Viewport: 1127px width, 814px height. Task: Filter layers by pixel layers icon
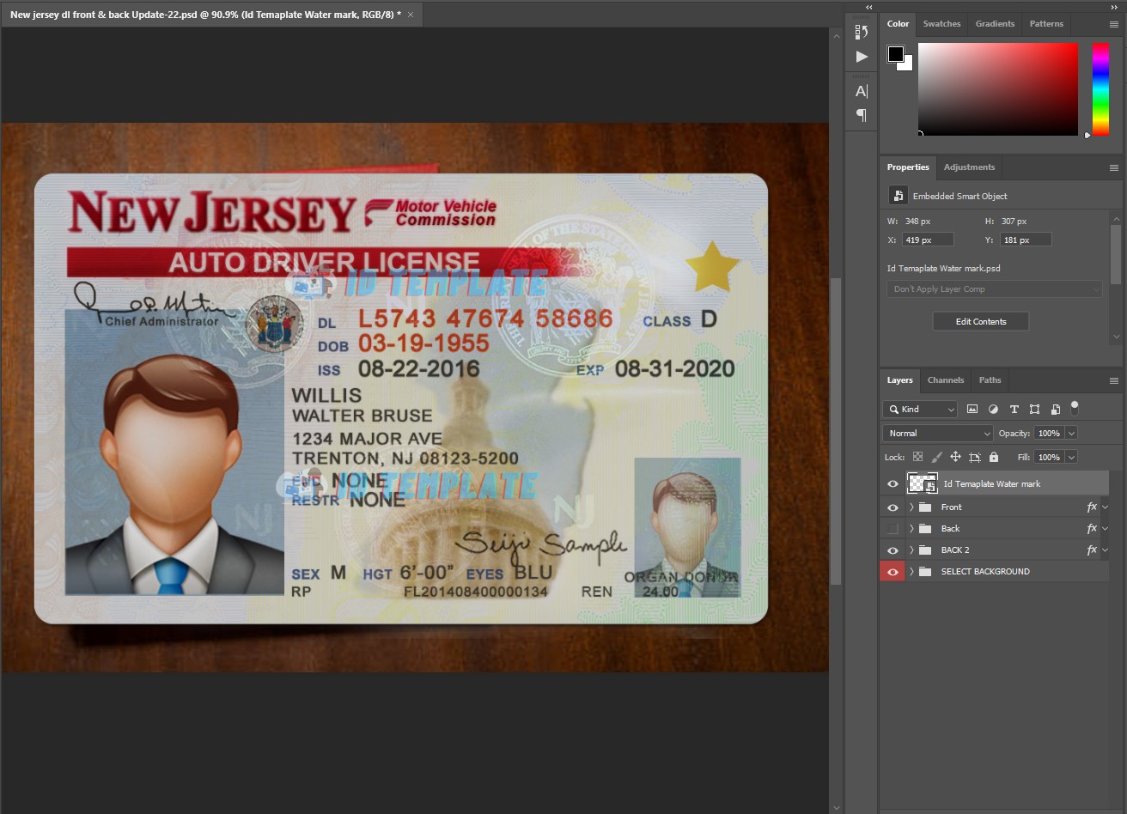tap(972, 410)
